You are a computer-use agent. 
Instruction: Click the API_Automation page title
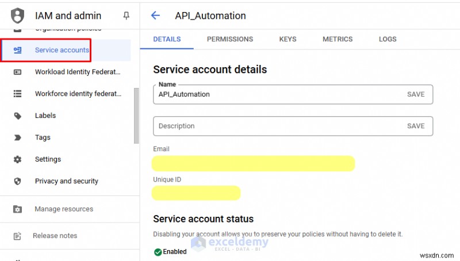pyautogui.click(x=210, y=16)
